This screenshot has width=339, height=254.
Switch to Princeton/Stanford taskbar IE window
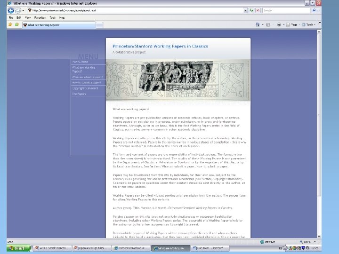click(x=131, y=248)
